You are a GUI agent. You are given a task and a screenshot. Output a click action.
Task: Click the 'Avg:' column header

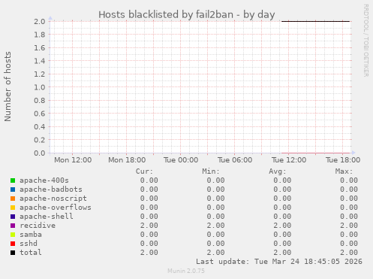coord(278,171)
